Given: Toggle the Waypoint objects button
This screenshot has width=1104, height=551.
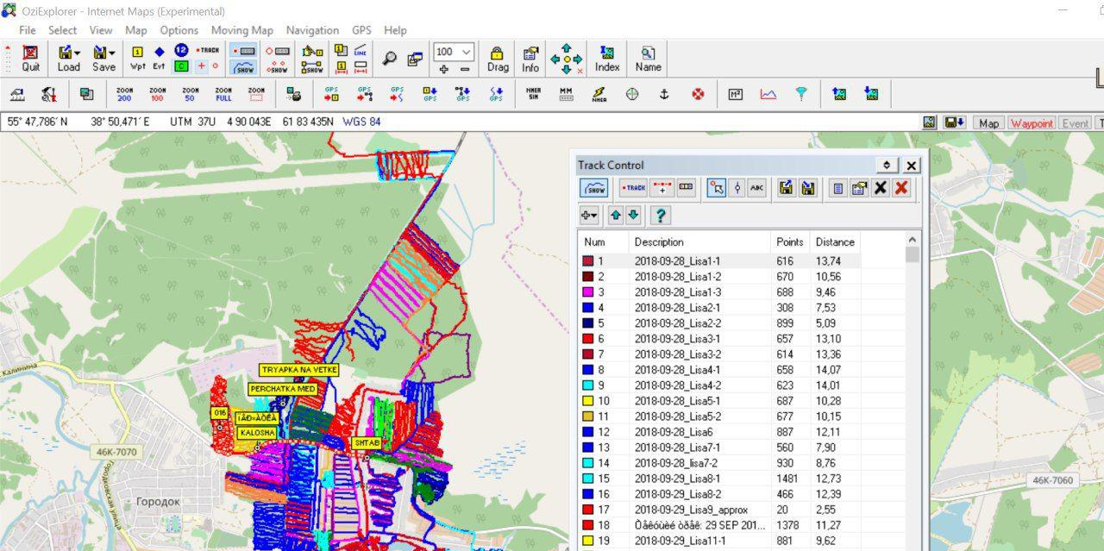Looking at the screenshot, I should 1032,123.
